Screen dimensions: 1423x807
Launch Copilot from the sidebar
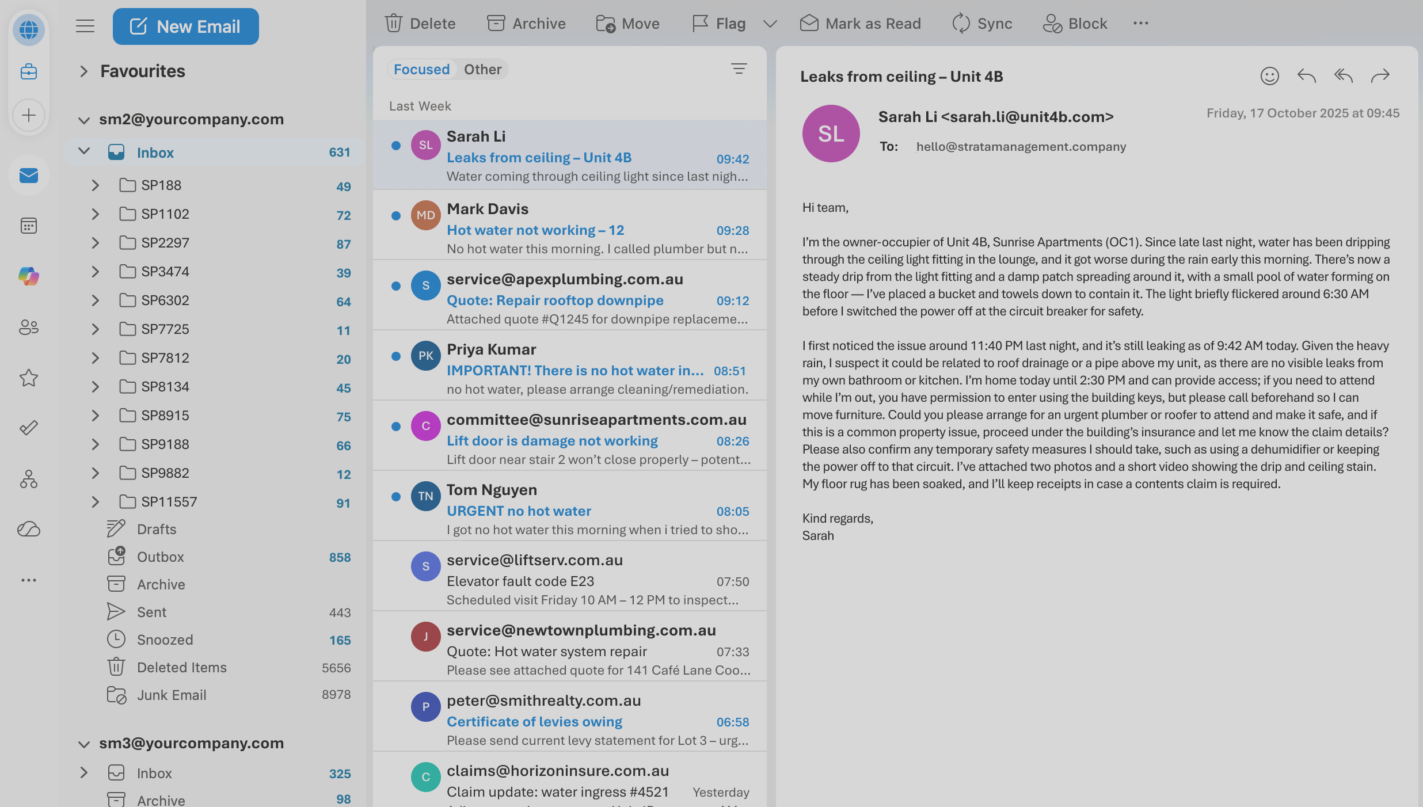[28, 276]
